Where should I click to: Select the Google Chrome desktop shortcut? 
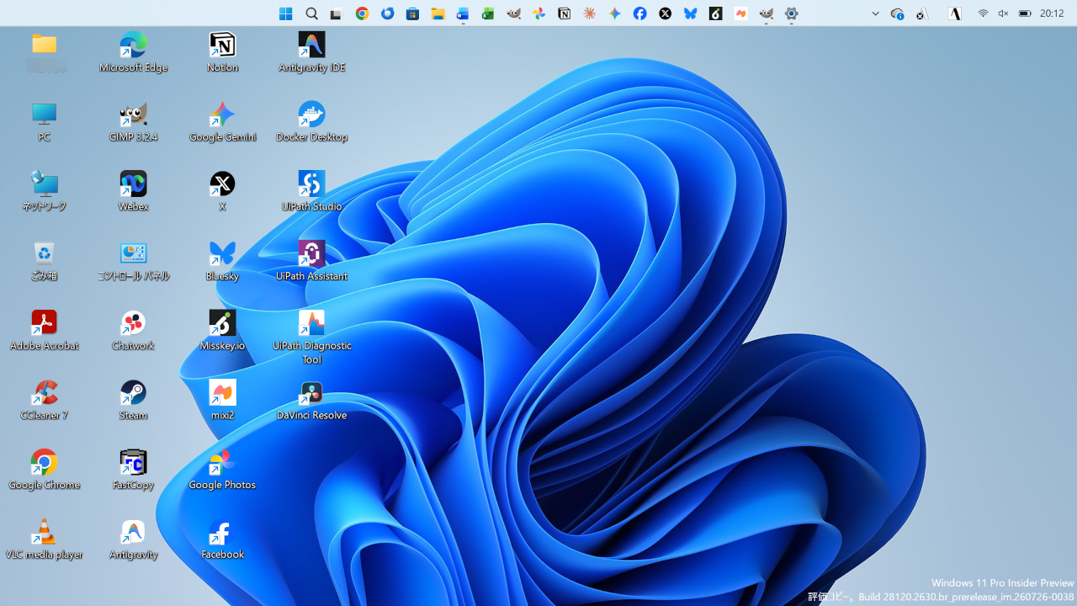(44, 470)
